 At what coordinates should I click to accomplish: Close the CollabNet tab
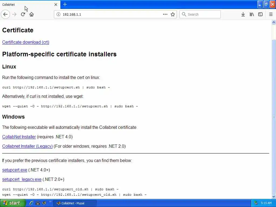(x=56, y=5)
